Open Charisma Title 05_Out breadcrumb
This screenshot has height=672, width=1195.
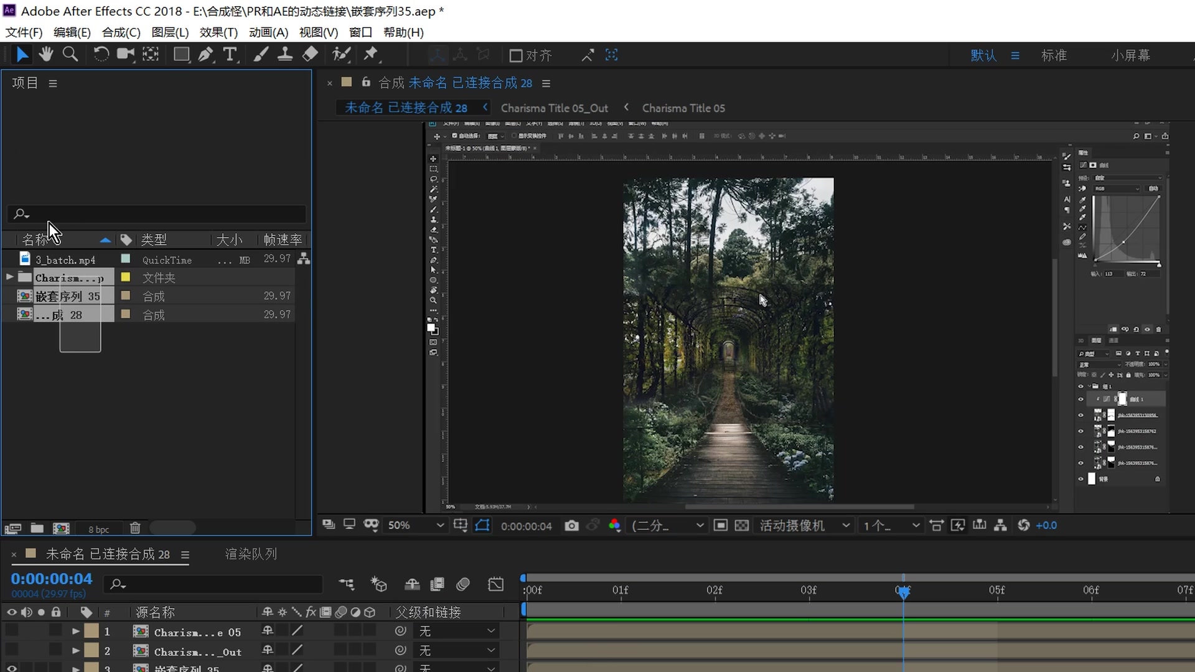click(554, 108)
